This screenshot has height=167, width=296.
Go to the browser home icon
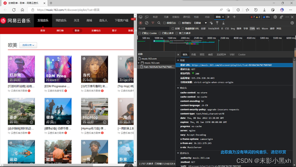tap(22, 10)
